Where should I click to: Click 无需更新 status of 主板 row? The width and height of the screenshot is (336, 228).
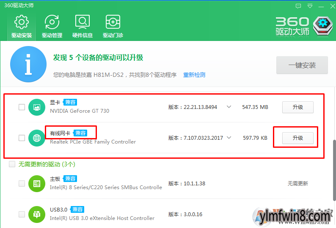click(297, 184)
